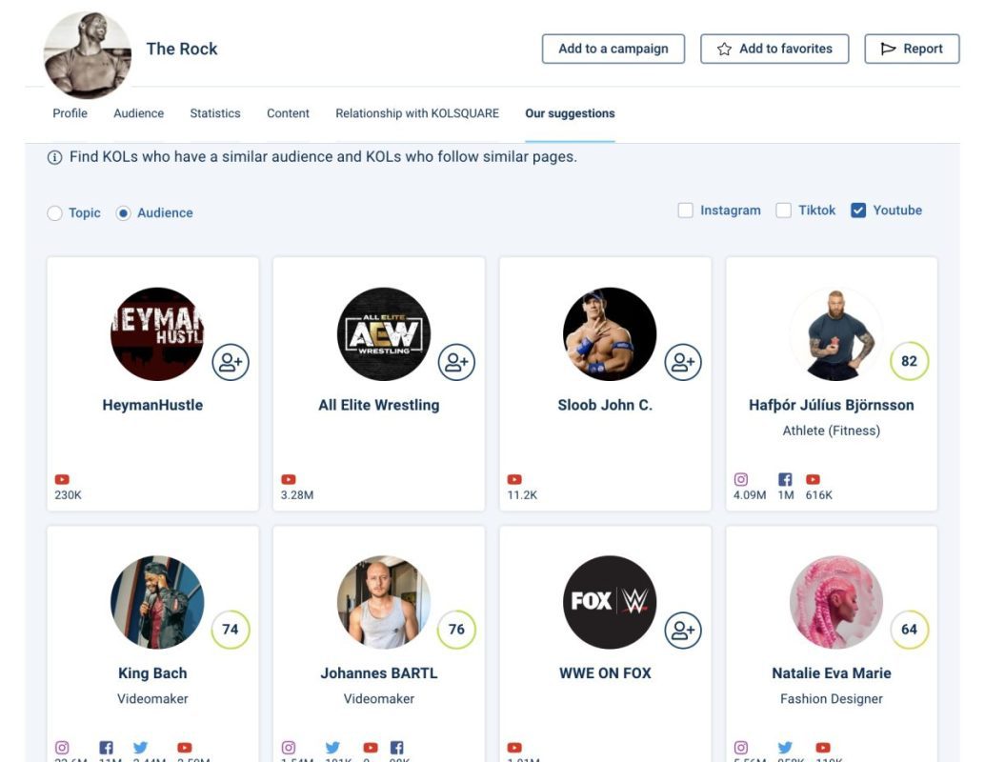985x762 pixels.
Task: Click the add-contact icon on All Elite Wrestling card
Action: (x=457, y=362)
